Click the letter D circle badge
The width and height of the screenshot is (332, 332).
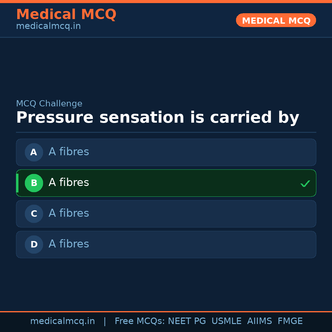coord(34,244)
